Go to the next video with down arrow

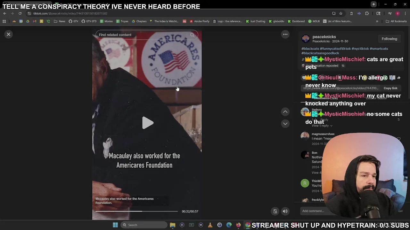click(x=285, y=124)
